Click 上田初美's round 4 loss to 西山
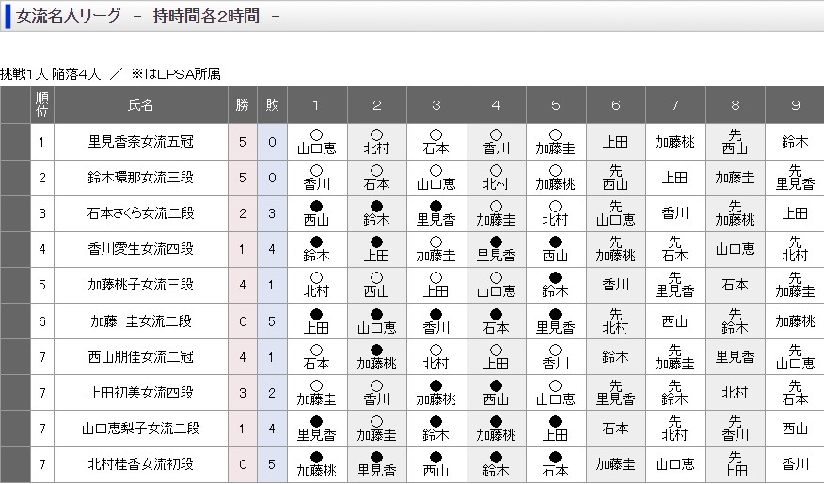 click(x=496, y=393)
